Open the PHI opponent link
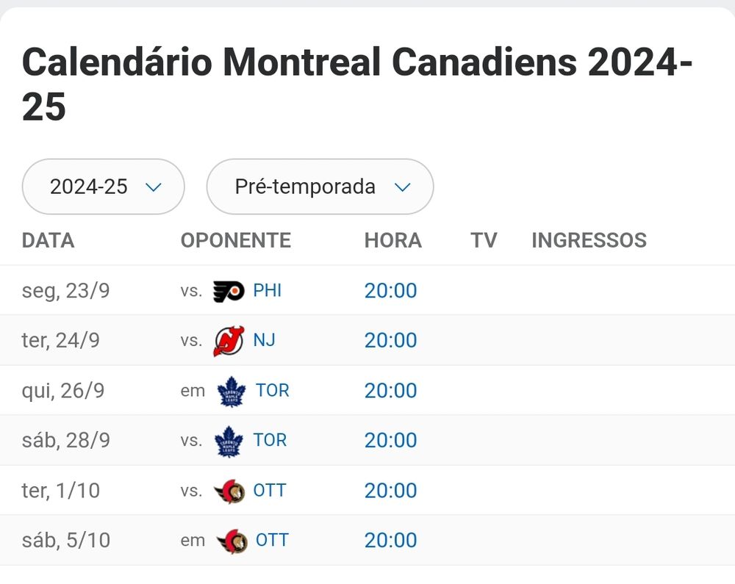This screenshot has width=735, height=584. click(268, 291)
